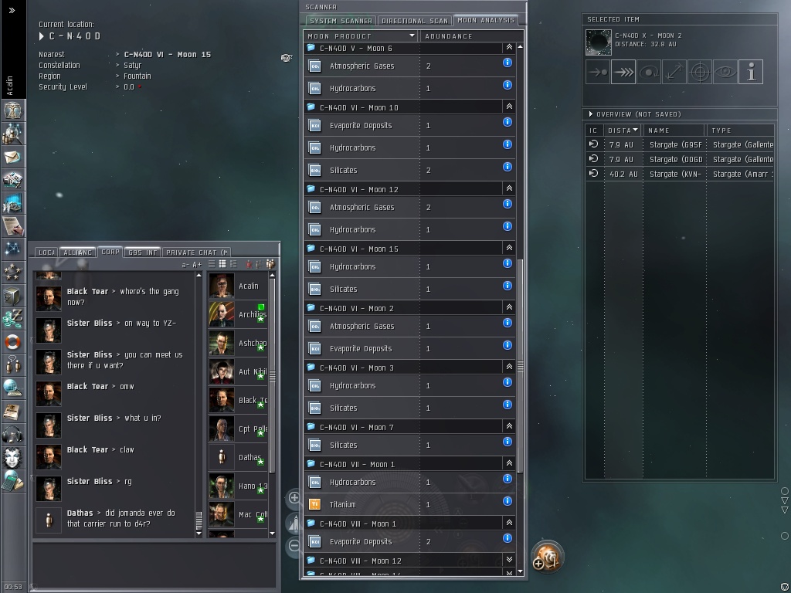Viewport: 791px width, 593px height.
Task: Open the star Map icon in sidebar
Action: (x=12, y=249)
